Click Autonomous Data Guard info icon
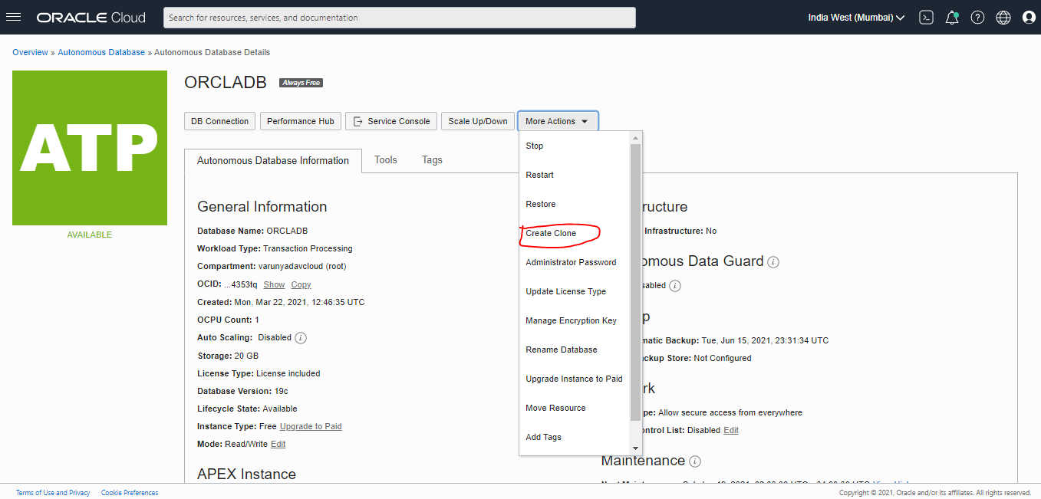The image size is (1041, 499). pyautogui.click(x=773, y=262)
